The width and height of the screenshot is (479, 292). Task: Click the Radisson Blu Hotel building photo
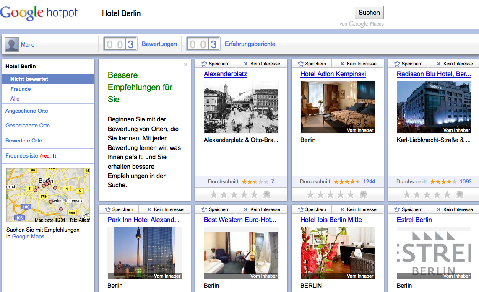pos(434,107)
